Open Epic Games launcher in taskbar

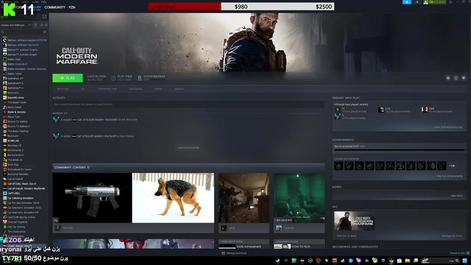click(383, 261)
